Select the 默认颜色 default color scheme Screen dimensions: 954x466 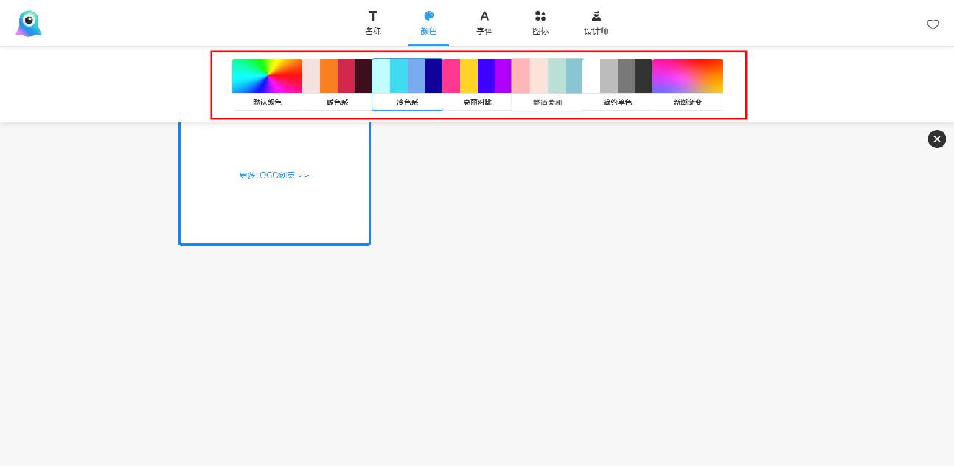pos(267,101)
